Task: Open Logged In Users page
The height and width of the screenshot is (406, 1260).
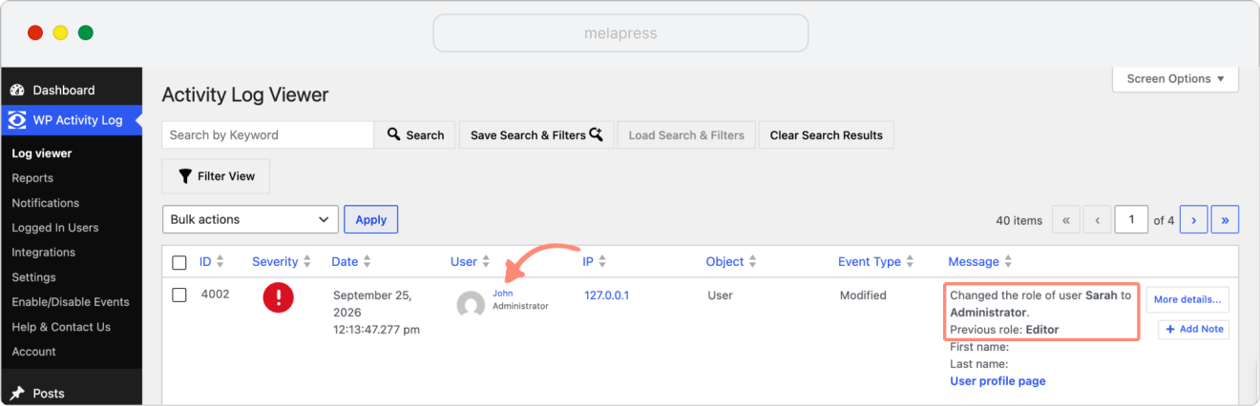Action: pos(55,228)
